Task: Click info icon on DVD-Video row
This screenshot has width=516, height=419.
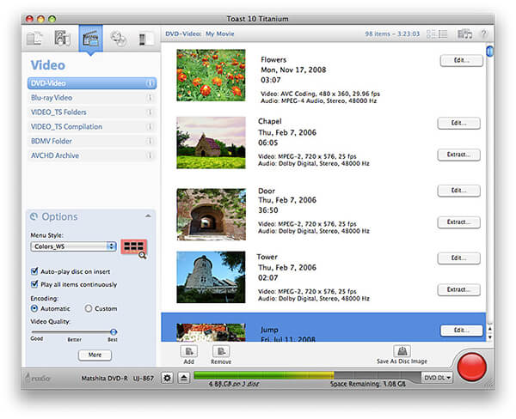Action: (x=150, y=83)
